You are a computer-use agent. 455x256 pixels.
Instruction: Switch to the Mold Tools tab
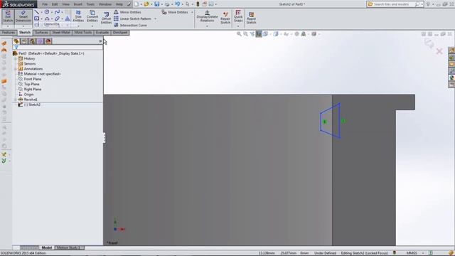point(83,33)
